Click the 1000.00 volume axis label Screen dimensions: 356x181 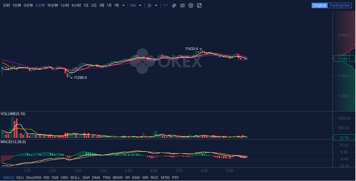pos(344,118)
